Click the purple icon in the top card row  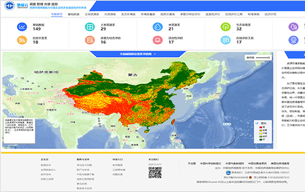pyautogui.click(x=293, y=27)
